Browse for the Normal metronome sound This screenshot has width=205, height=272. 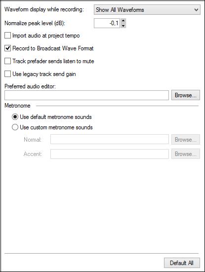point(186,140)
